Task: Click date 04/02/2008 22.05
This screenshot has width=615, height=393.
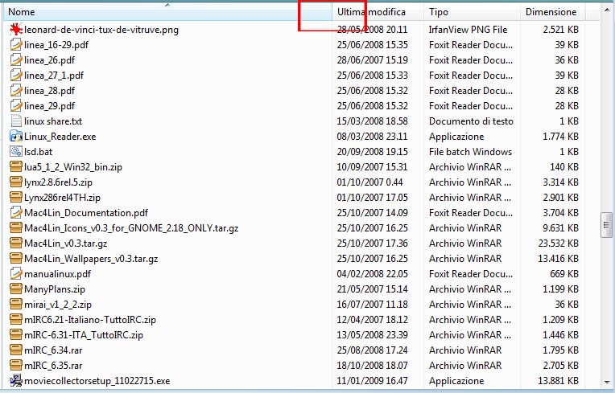Action: point(372,274)
